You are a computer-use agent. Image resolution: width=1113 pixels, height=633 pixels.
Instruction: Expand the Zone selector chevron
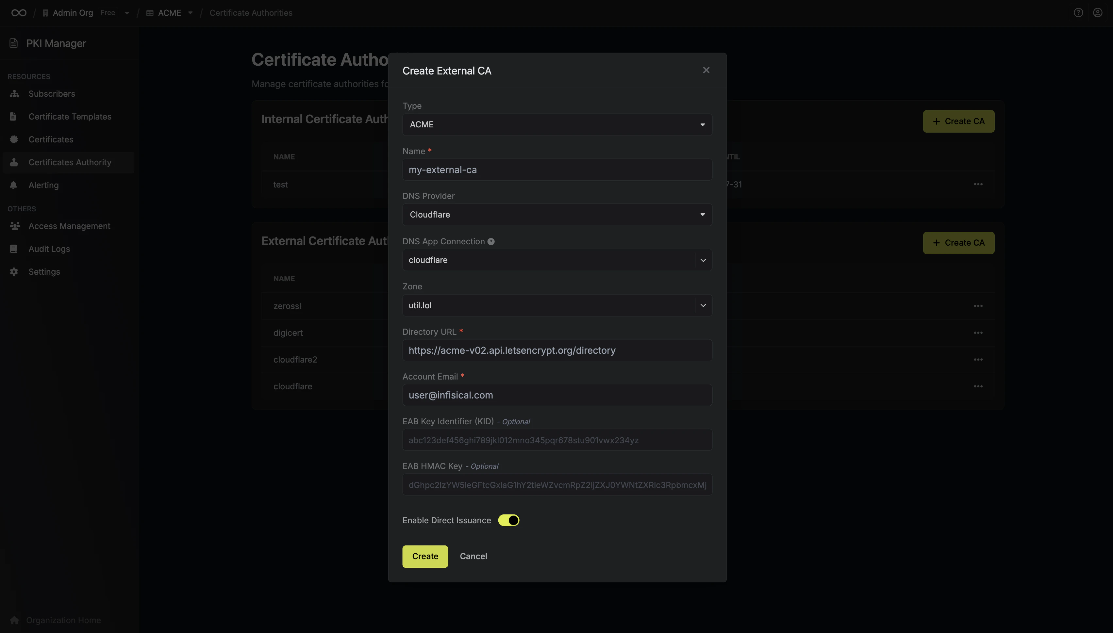(x=703, y=305)
